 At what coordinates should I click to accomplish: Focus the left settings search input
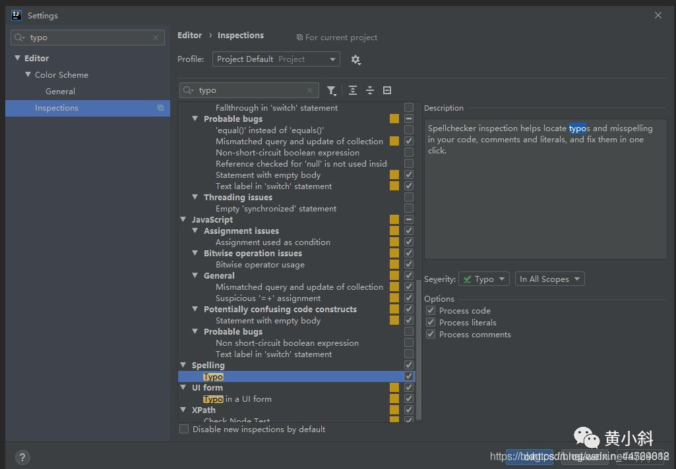pos(88,38)
